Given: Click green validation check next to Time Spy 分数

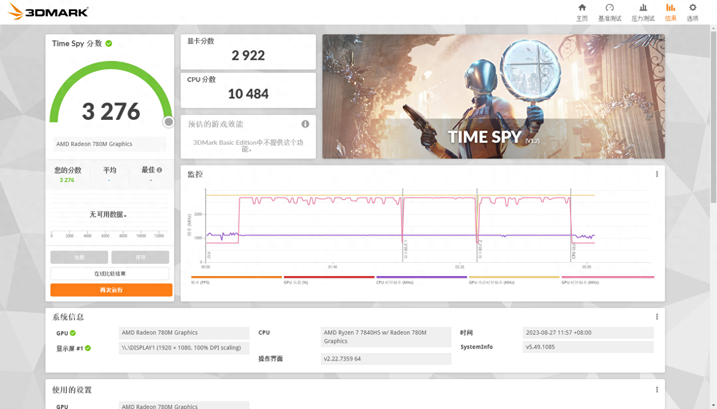Looking at the screenshot, I should pos(109,43).
